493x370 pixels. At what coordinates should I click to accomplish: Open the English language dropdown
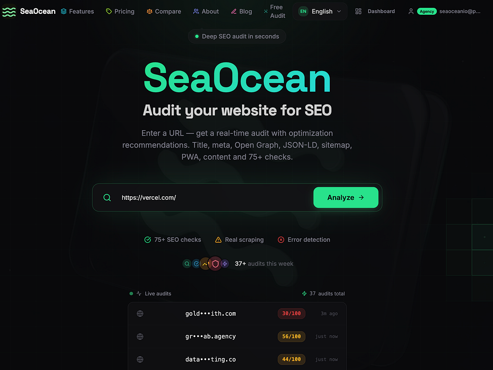click(320, 11)
